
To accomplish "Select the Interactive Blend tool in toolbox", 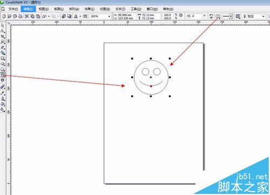I will (x=3, y=87).
